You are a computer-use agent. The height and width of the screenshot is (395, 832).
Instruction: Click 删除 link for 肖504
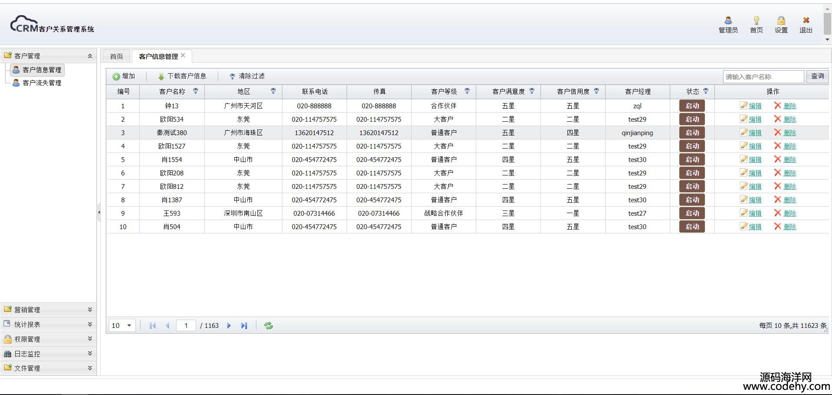(x=790, y=227)
